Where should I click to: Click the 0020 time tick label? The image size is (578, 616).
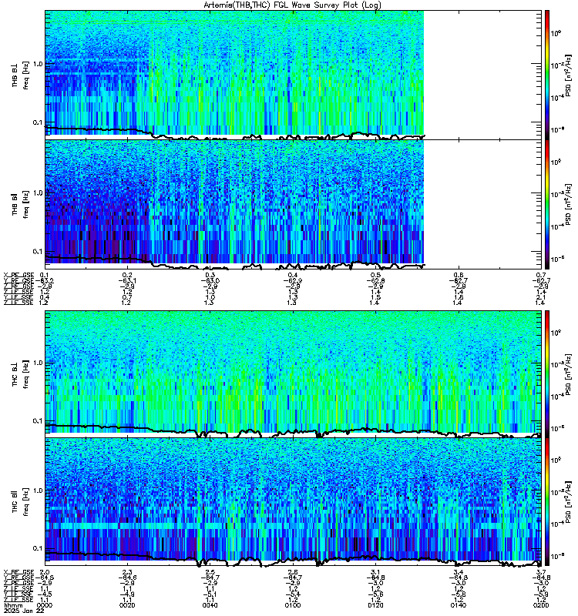click(127, 605)
